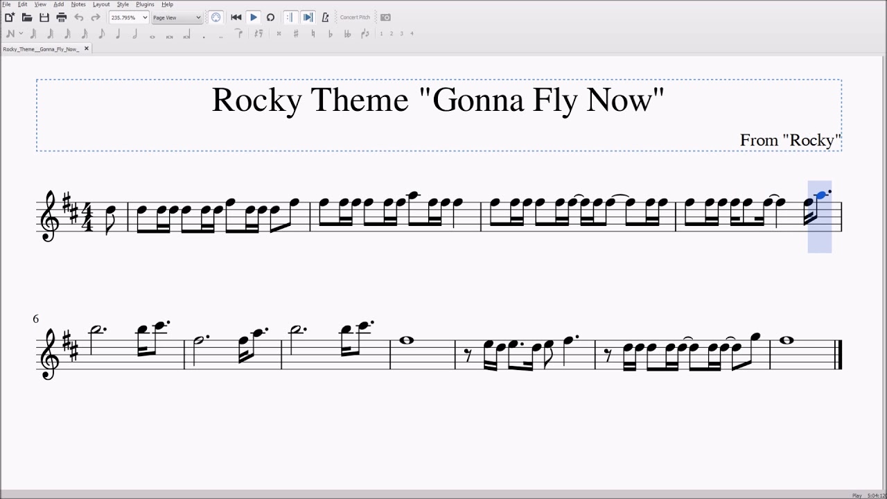Switch to voice 1

click(381, 33)
